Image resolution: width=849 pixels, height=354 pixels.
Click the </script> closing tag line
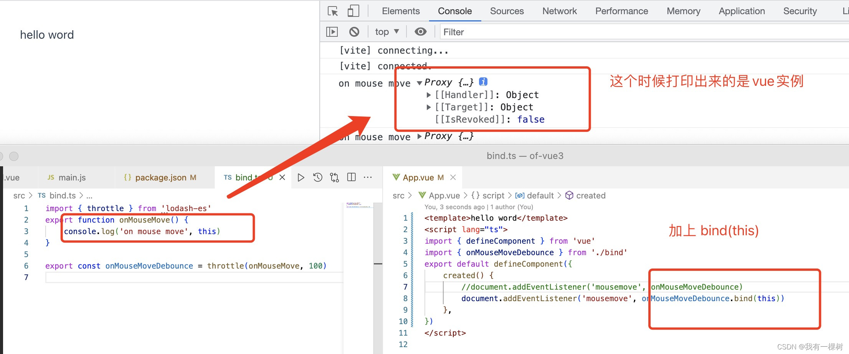(x=445, y=333)
